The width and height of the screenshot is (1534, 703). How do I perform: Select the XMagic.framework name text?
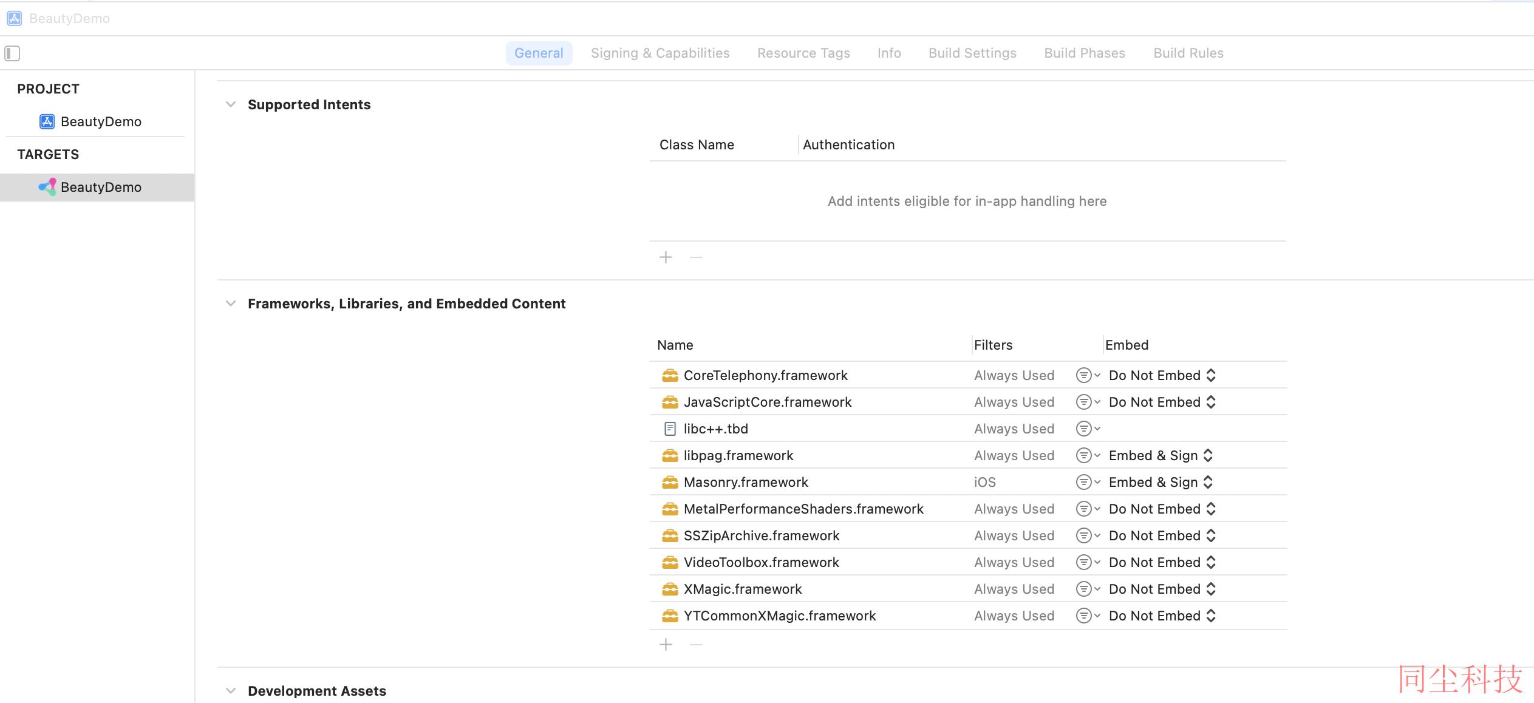coord(743,589)
